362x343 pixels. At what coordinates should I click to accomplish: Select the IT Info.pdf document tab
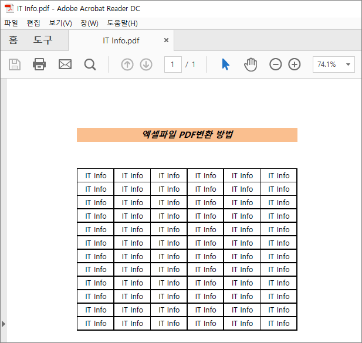coord(121,40)
